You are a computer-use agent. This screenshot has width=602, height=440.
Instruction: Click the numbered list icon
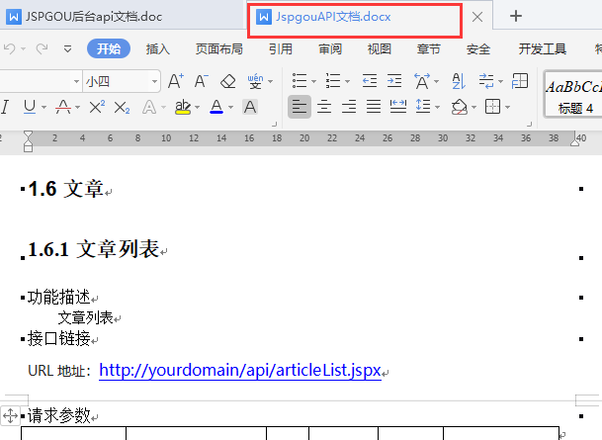pos(333,81)
